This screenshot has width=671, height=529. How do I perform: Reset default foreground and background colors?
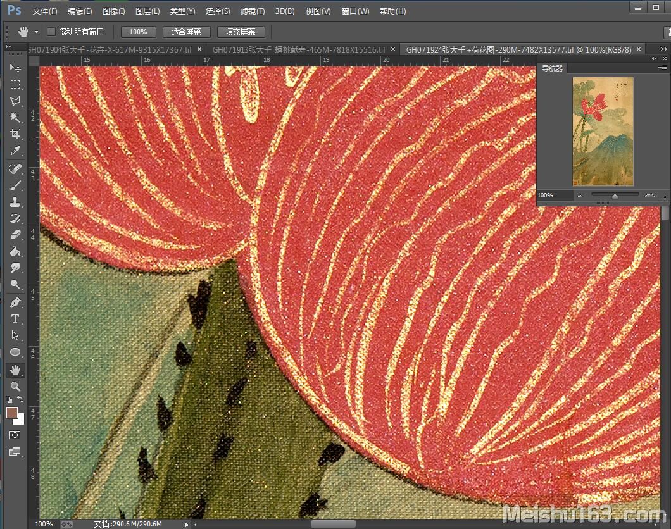click(9, 401)
